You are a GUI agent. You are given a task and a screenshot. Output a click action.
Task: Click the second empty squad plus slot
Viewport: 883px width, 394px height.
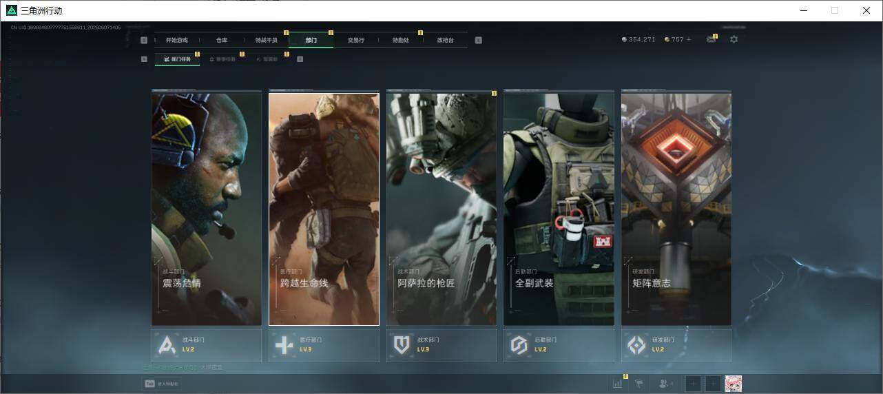[713, 384]
